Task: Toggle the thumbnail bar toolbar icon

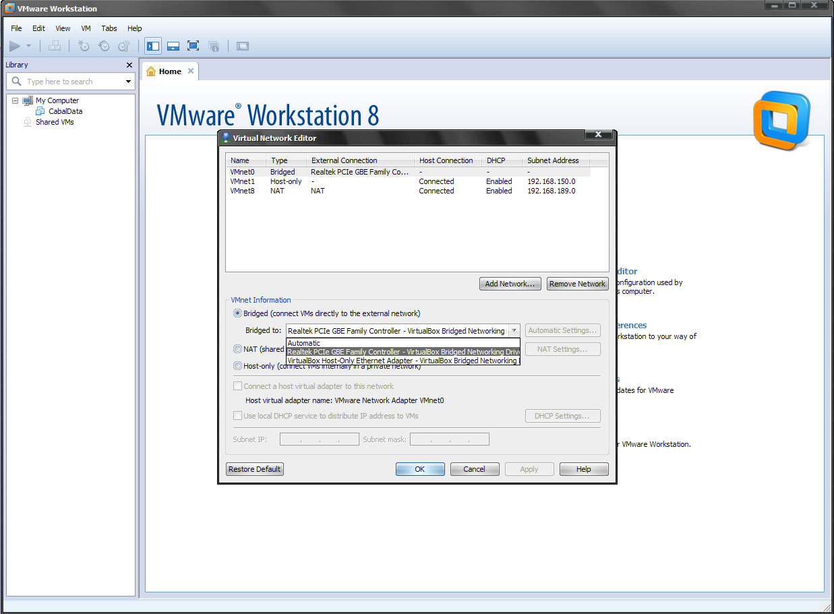Action: pyautogui.click(x=173, y=46)
